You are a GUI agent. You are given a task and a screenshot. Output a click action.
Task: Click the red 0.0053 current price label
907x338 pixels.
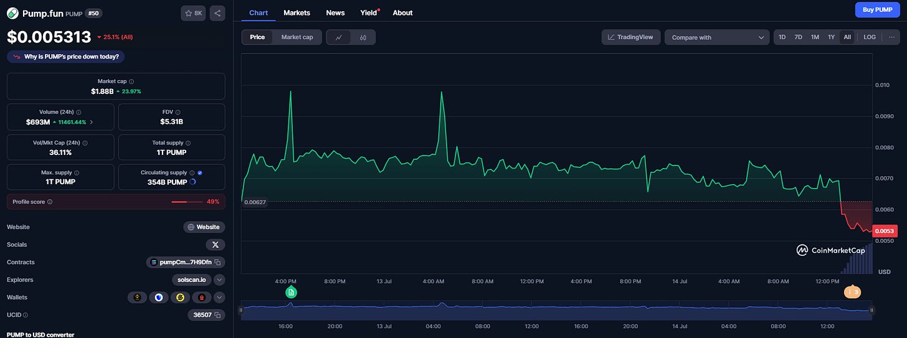click(x=885, y=231)
